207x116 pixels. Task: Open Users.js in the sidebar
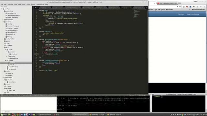click(x=10, y=37)
